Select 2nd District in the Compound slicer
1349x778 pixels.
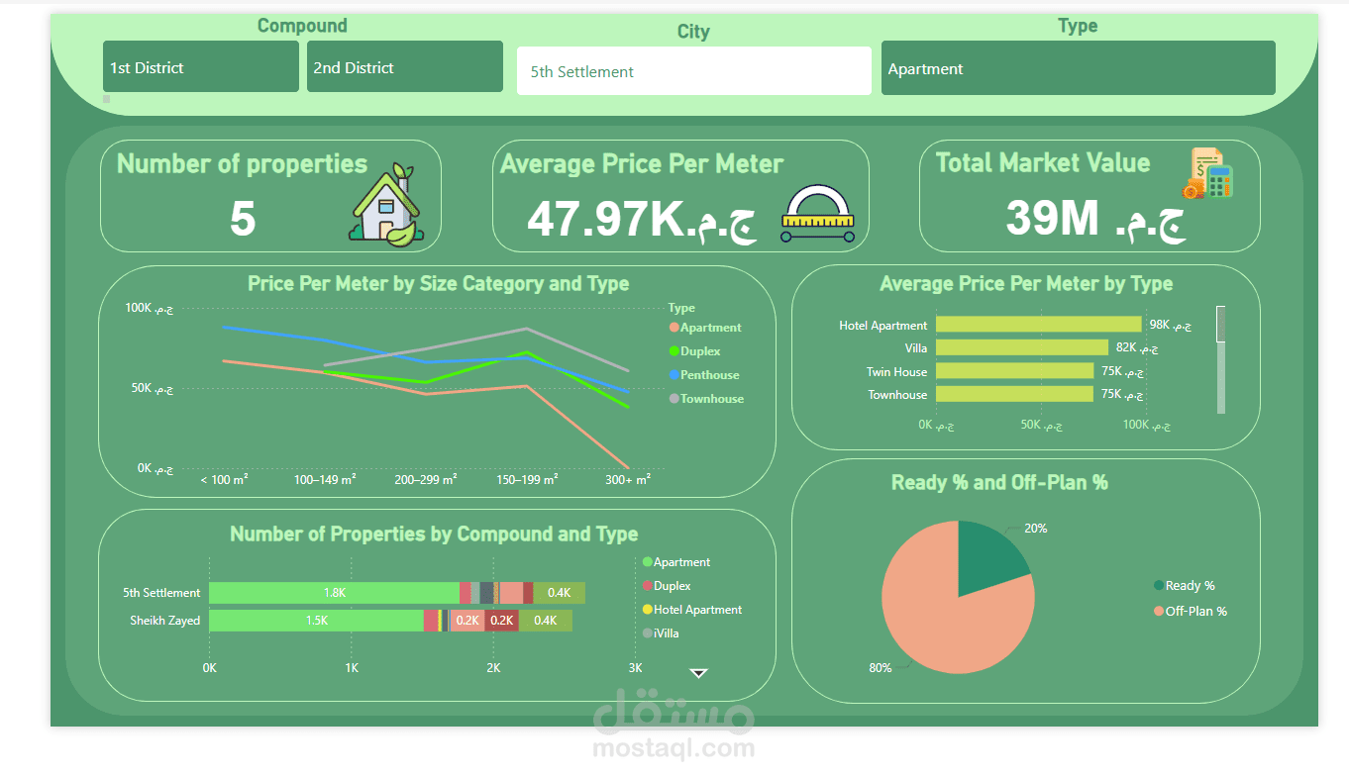404,66
